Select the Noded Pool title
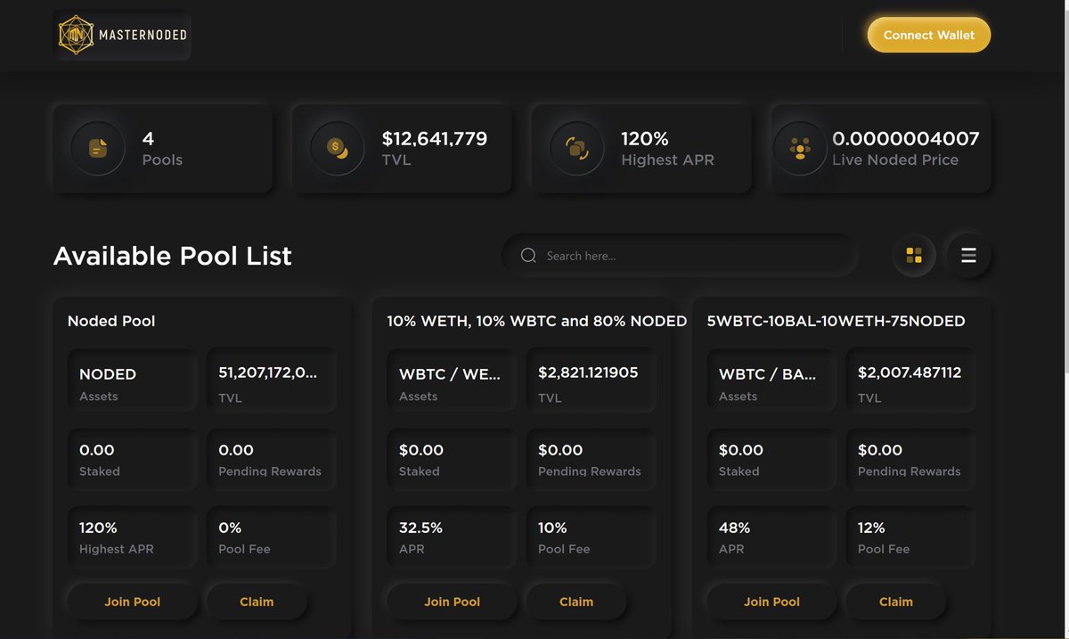 click(111, 321)
